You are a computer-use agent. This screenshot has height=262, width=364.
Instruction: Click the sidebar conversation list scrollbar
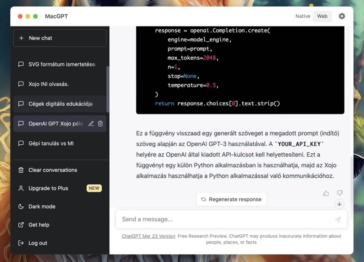click(107, 89)
